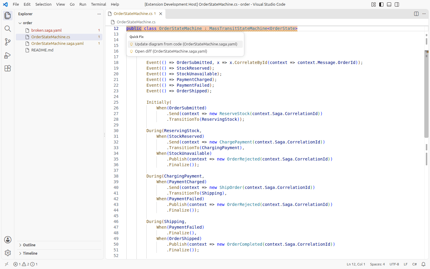Toggle the primary side bar
Viewport: 430px width, 269px height.
pos(381,4)
